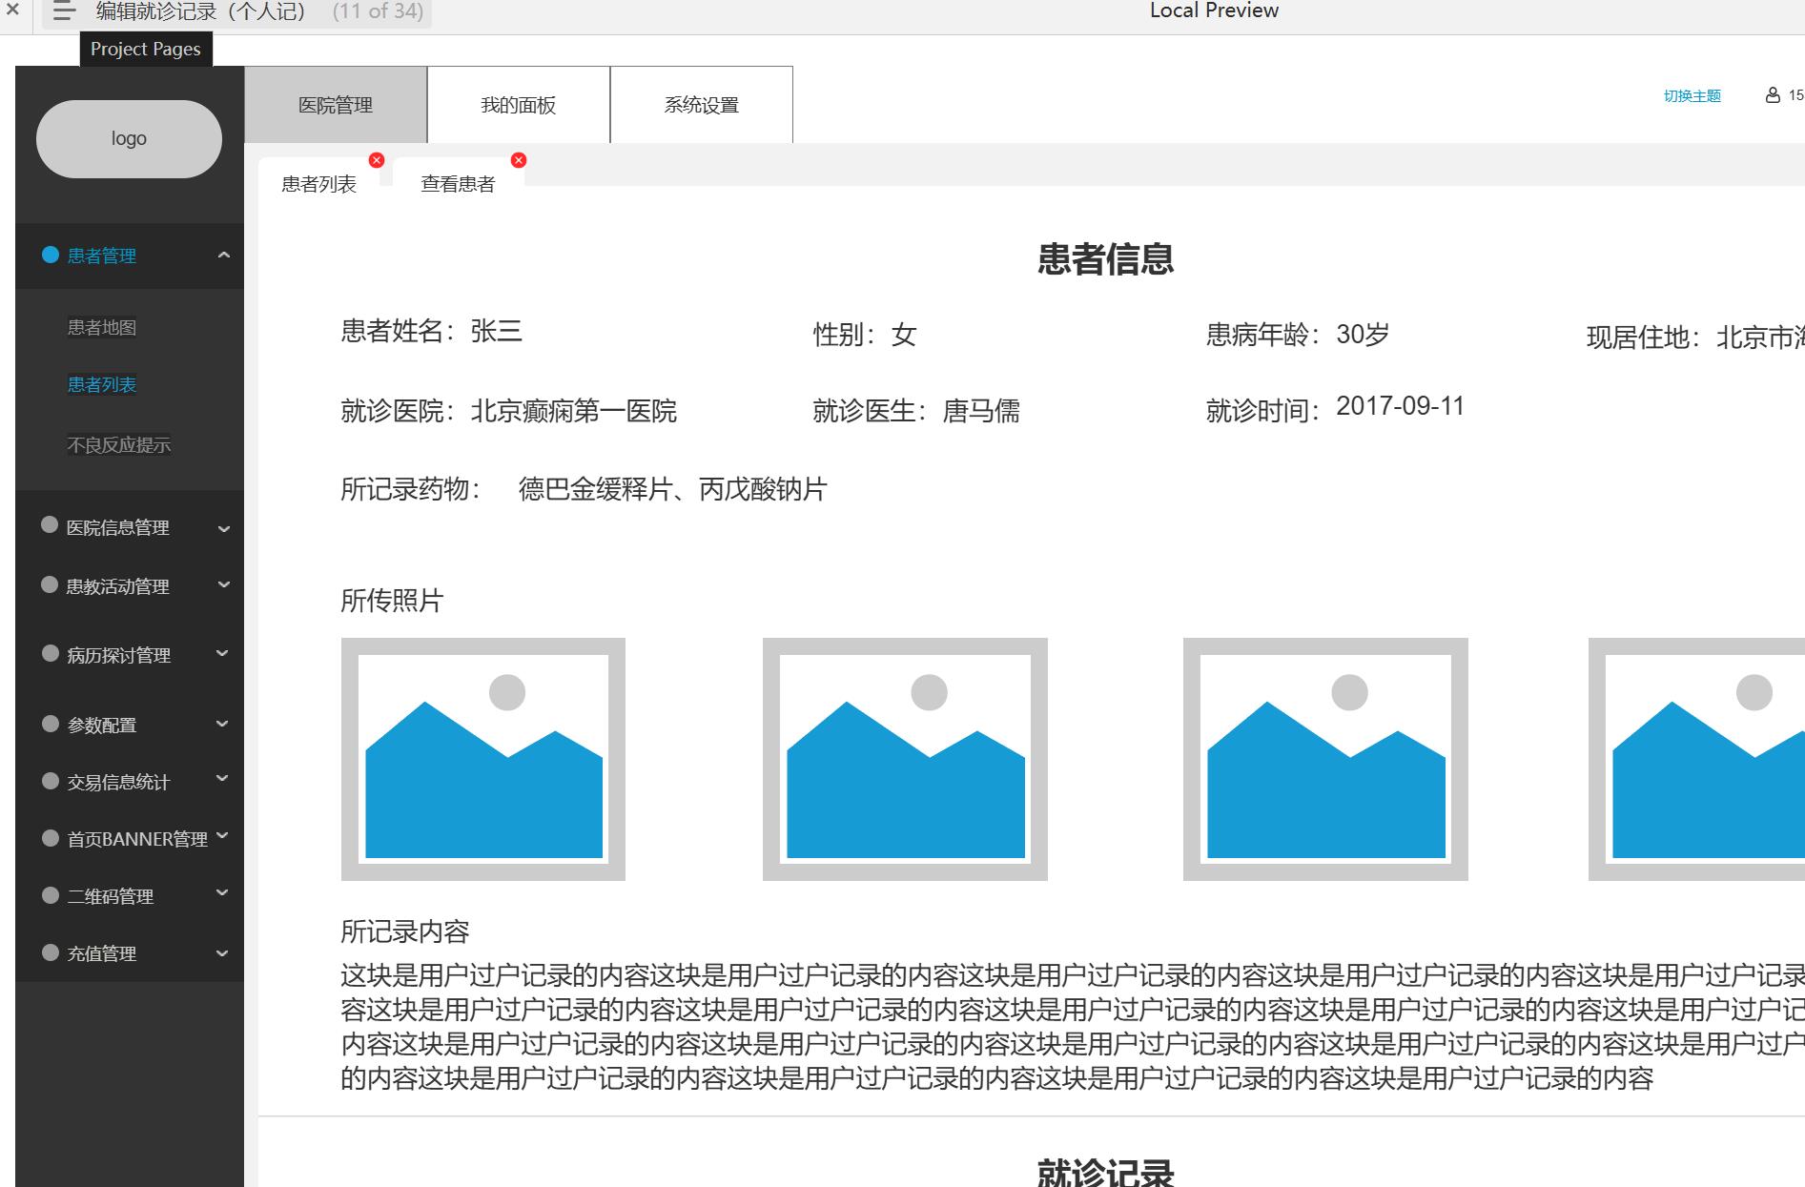Click the 就诊医院：北京癫痫第一医院 text
The image size is (1805, 1187).
tap(509, 411)
